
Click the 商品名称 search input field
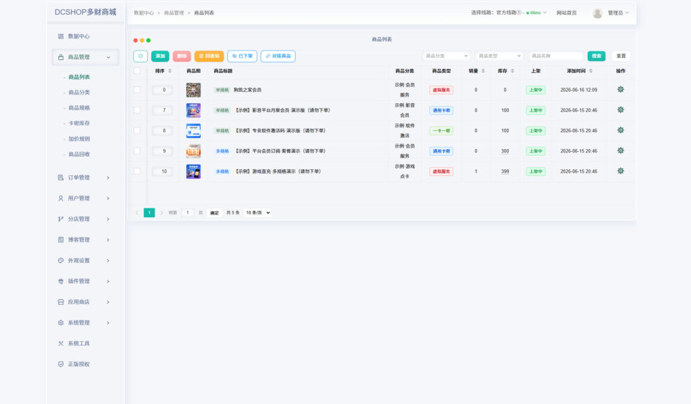tap(556, 56)
